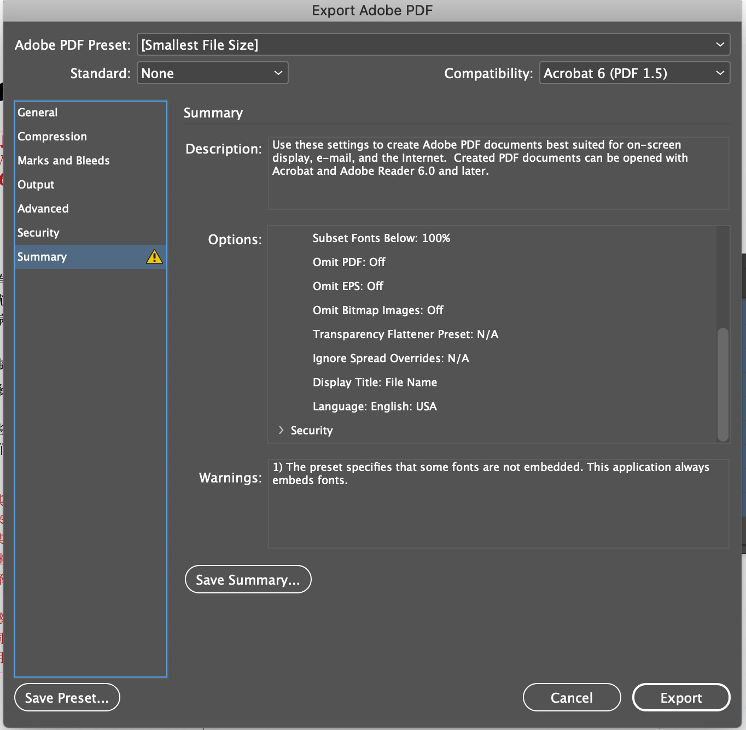Open the Advanced panel

pyautogui.click(x=91, y=209)
